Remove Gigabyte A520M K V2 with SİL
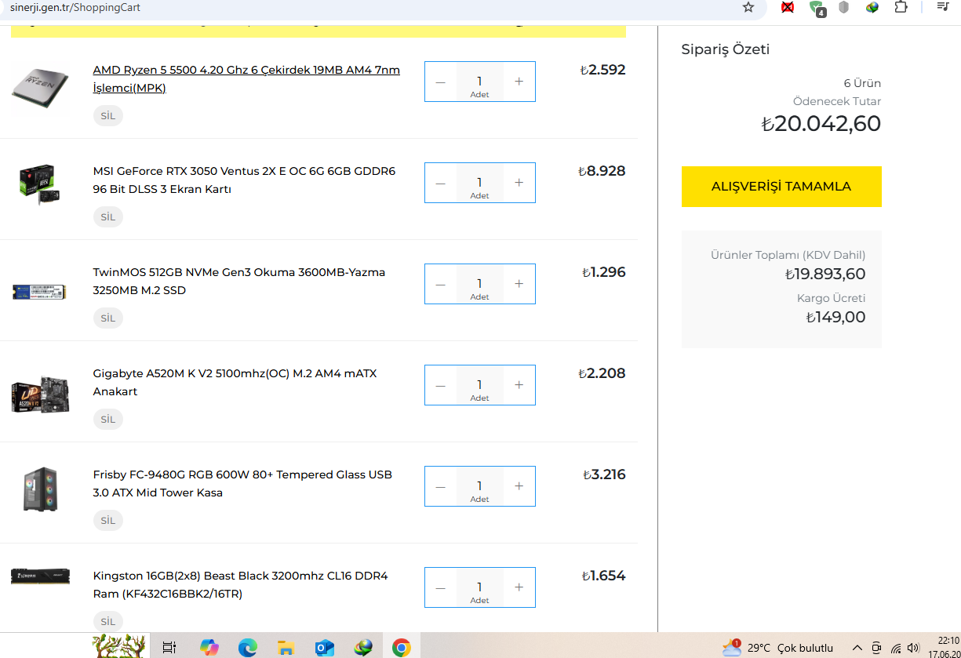The height and width of the screenshot is (658, 961). point(108,420)
